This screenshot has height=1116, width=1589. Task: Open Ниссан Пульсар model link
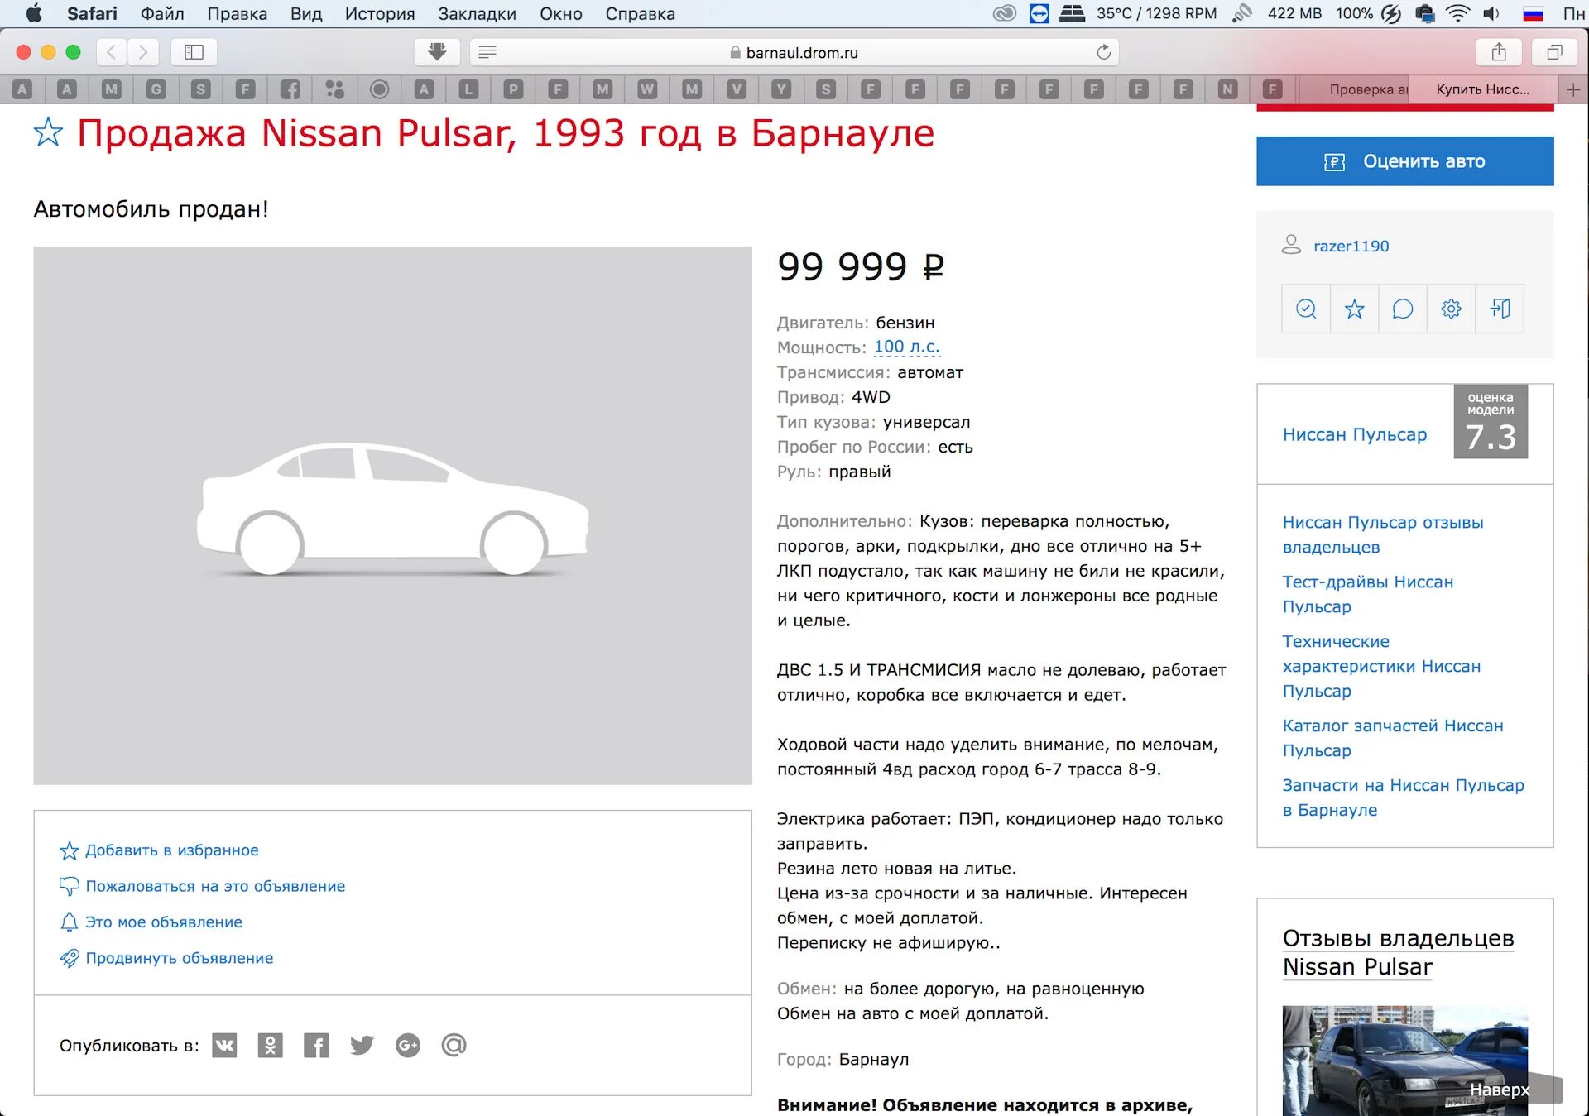(x=1354, y=434)
